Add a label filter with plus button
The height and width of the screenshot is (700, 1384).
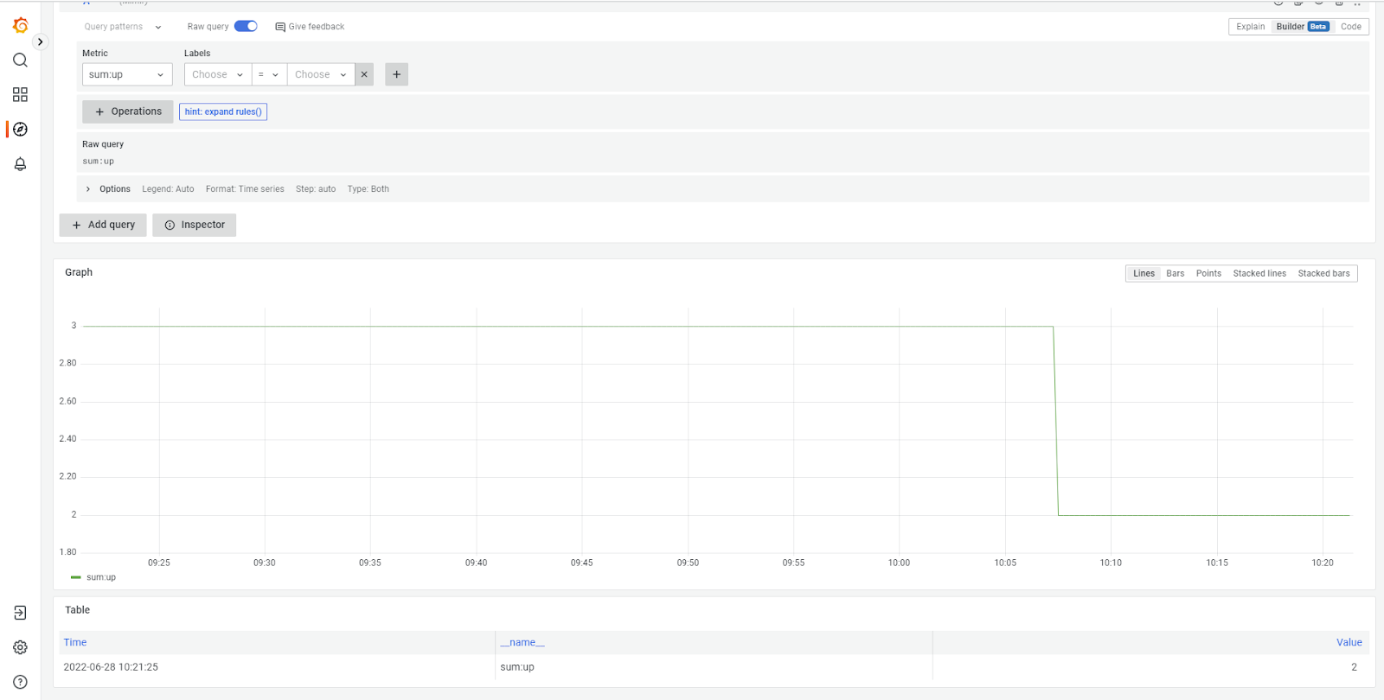tap(396, 74)
